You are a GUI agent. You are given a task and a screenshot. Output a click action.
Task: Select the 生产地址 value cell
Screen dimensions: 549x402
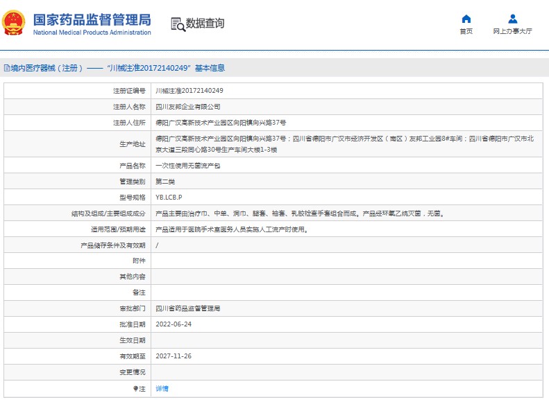(345, 144)
